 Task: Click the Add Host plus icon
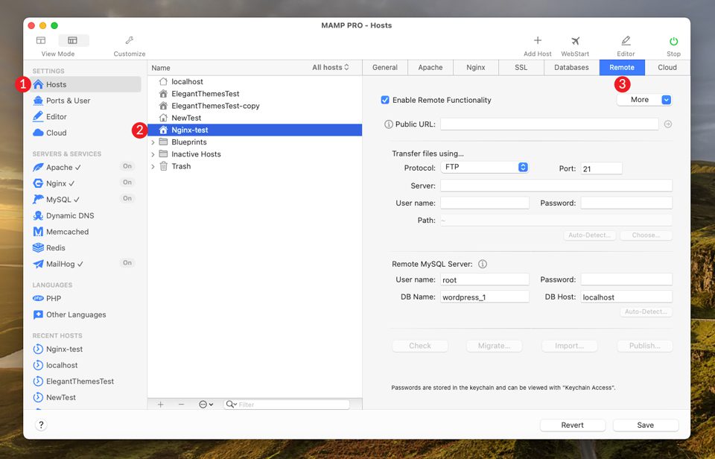click(x=537, y=42)
